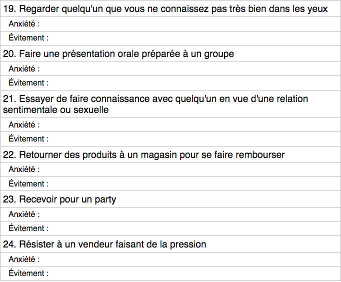The image size is (341, 282).
Task: Click the Évitement row under question 20
Action: point(170,83)
